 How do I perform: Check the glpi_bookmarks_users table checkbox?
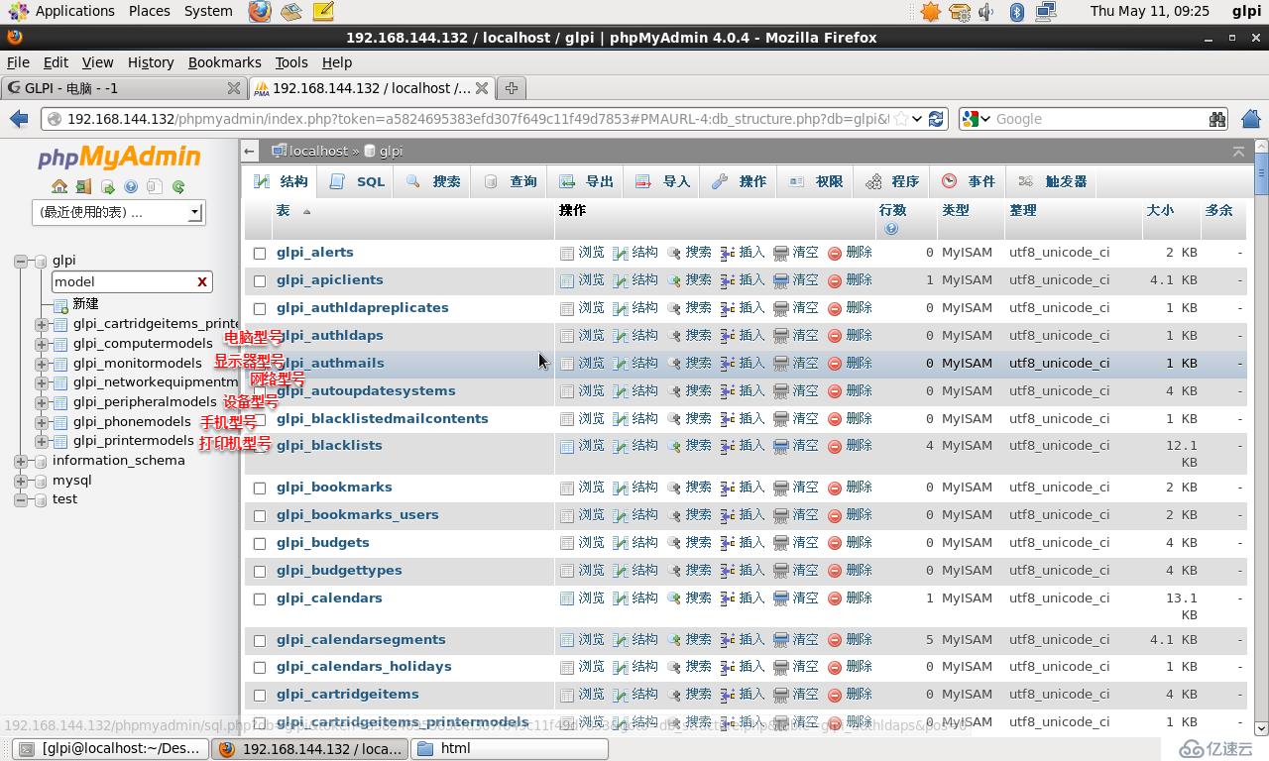(x=260, y=516)
